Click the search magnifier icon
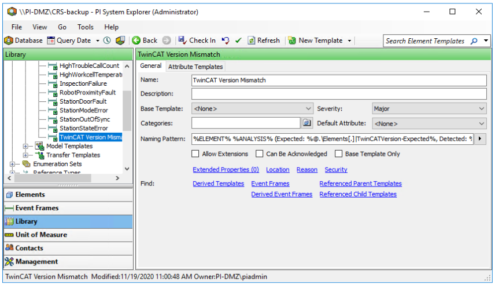 (474, 41)
